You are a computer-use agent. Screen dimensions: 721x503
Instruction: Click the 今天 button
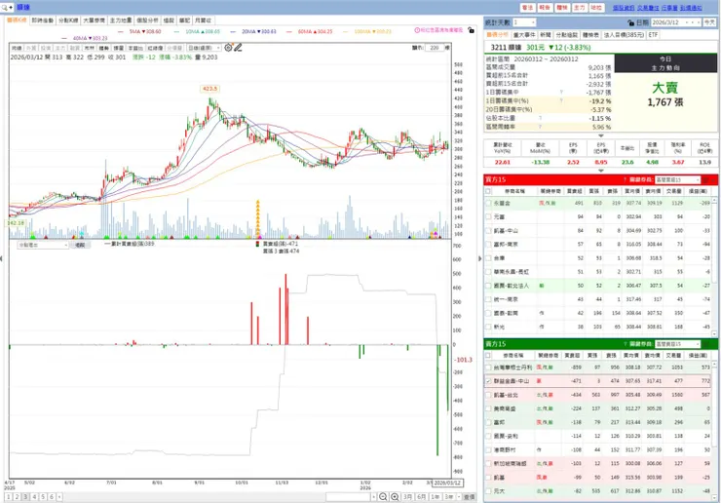click(x=709, y=22)
